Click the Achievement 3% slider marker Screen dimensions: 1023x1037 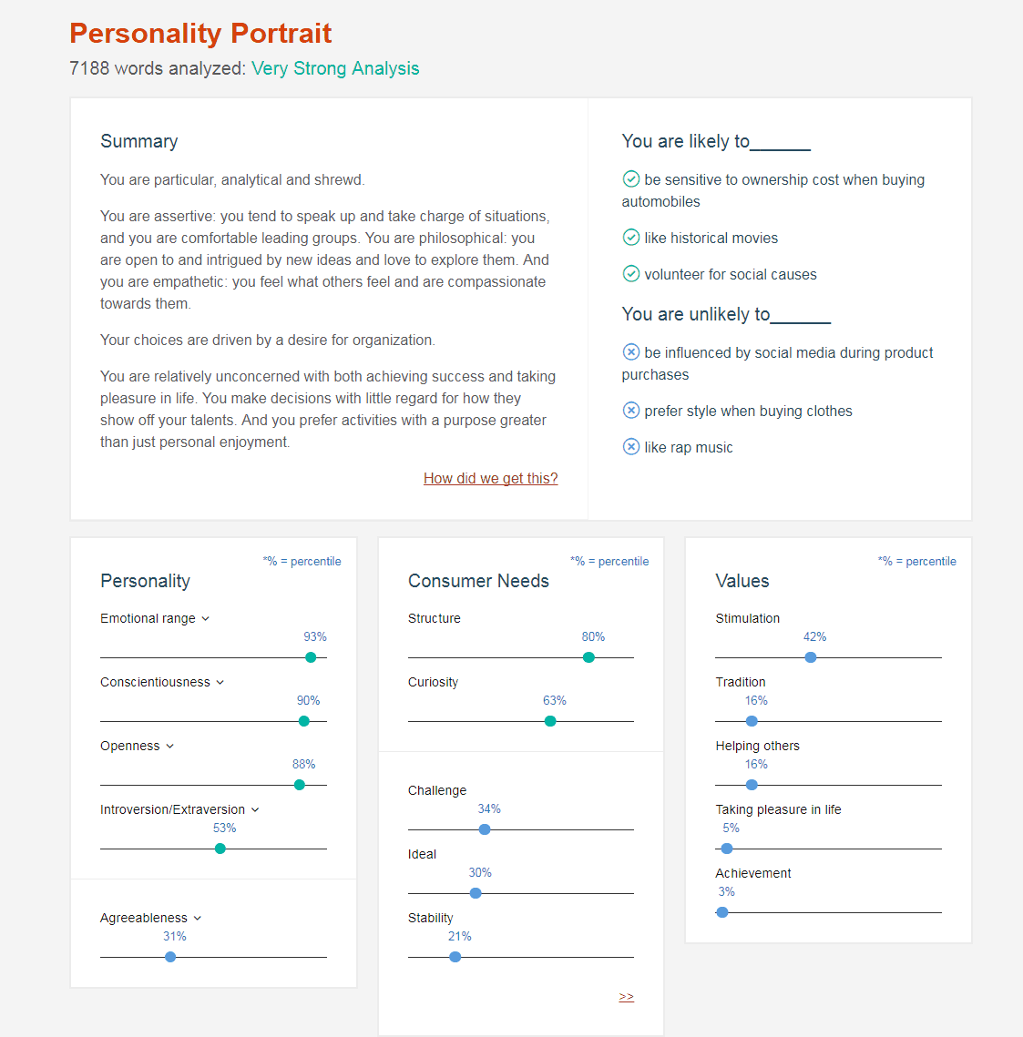coord(722,912)
